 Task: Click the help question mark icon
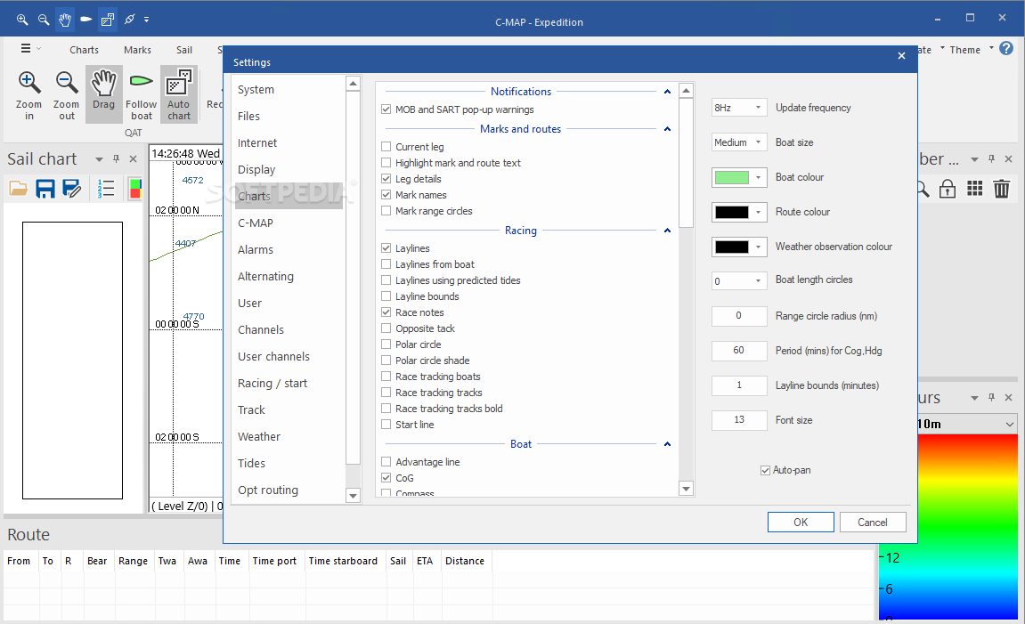coord(1006,48)
